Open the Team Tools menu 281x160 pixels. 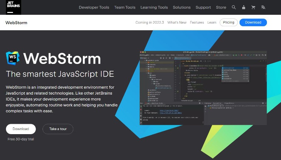125,7
